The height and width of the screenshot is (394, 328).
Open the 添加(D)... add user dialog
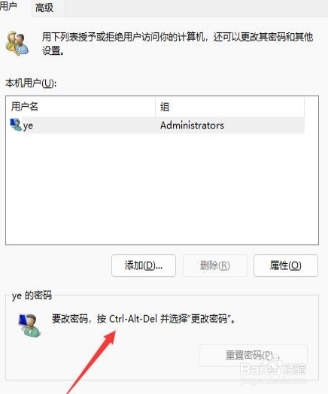(144, 265)
